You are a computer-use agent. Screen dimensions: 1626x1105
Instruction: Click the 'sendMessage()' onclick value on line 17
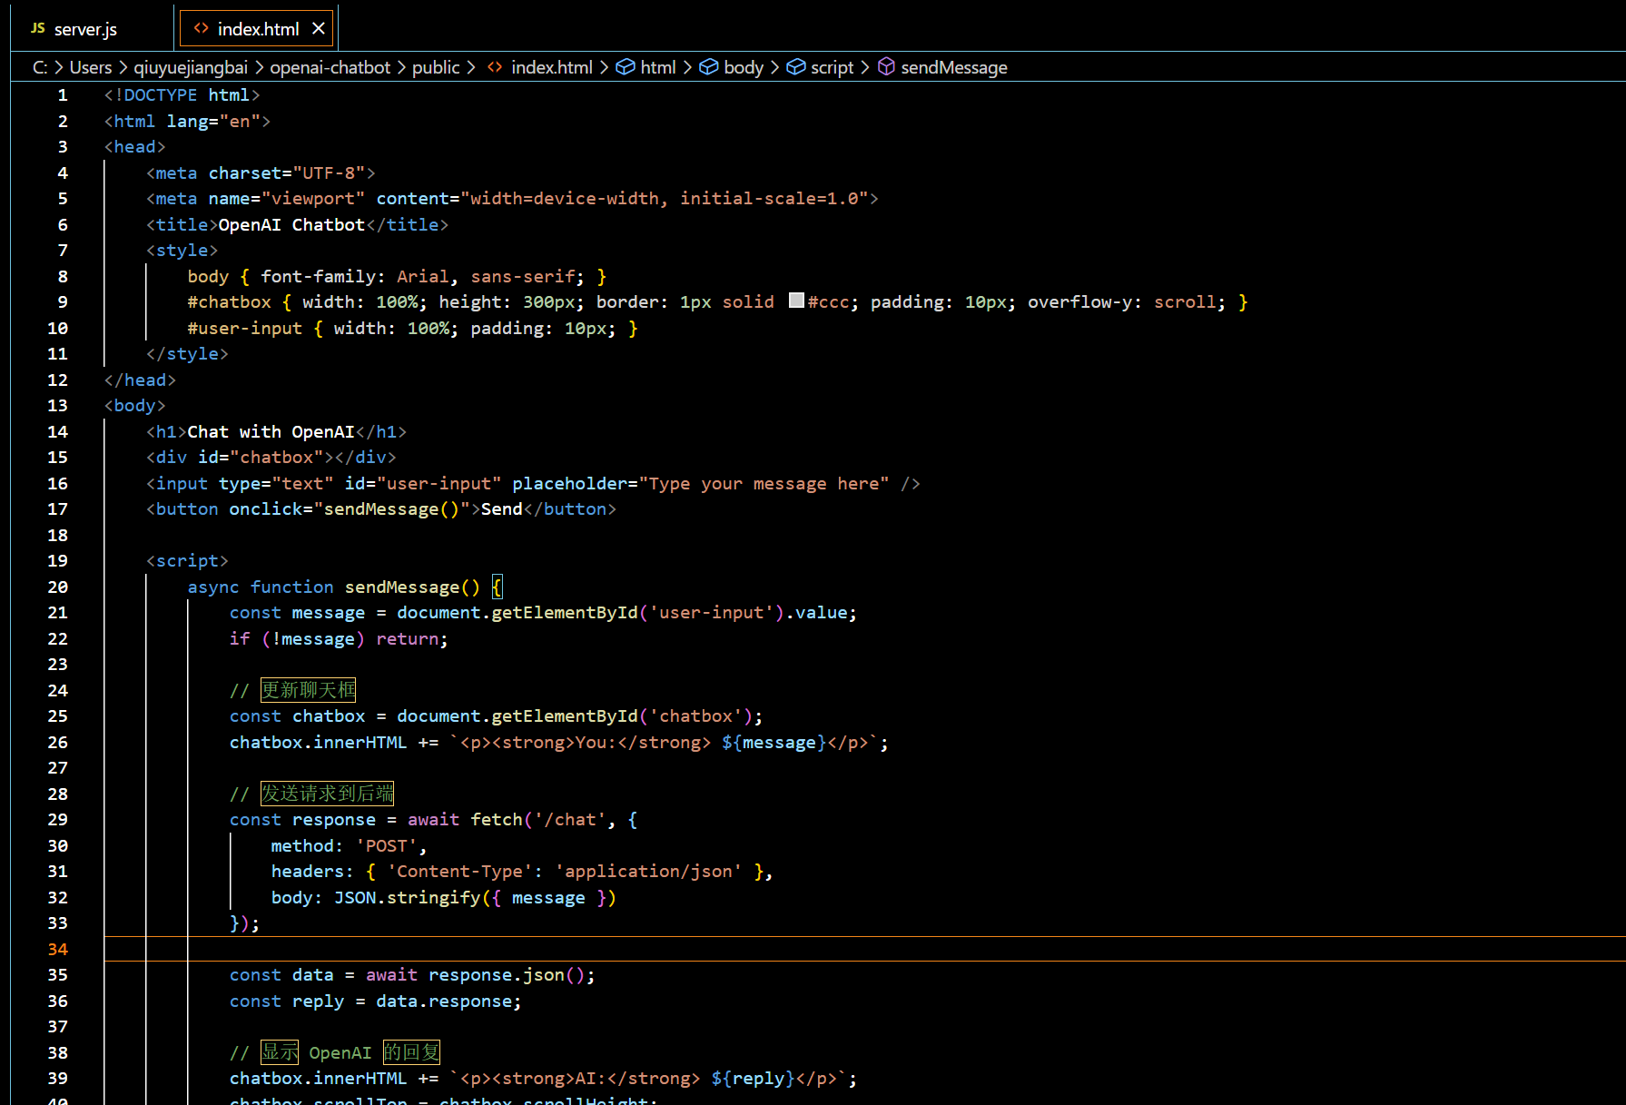click(391, 508)
